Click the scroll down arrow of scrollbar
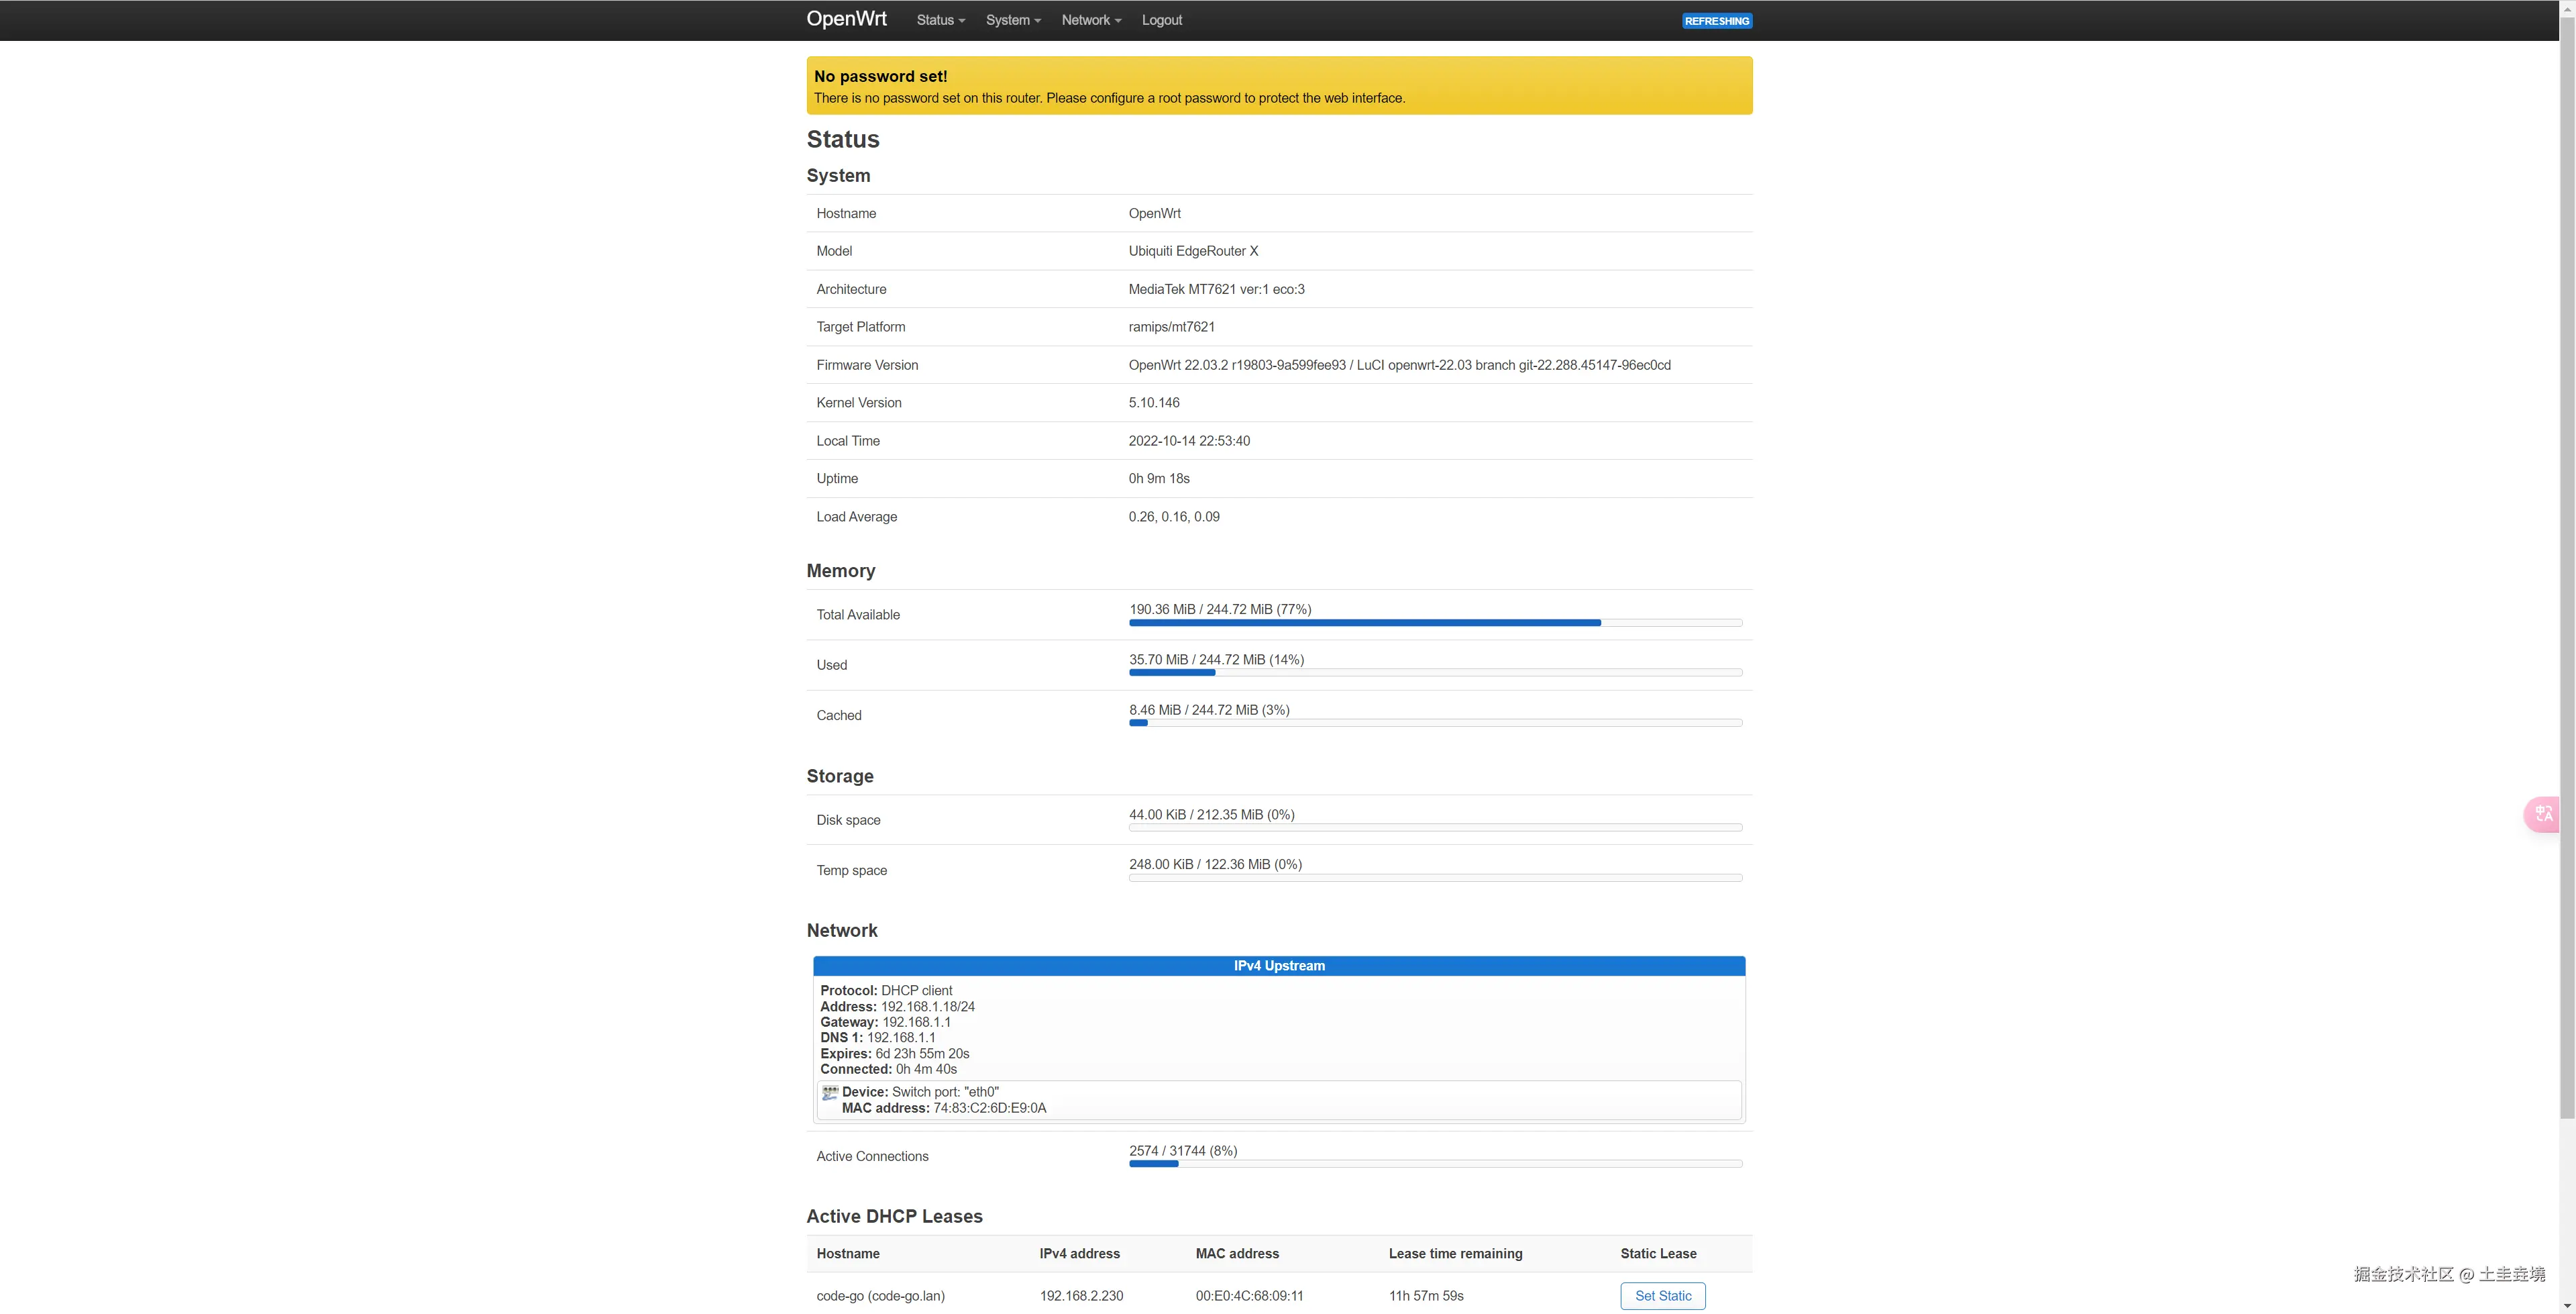Image resolution: width=2576 pixels, height=1314 pixels. click(2567, 1306)
